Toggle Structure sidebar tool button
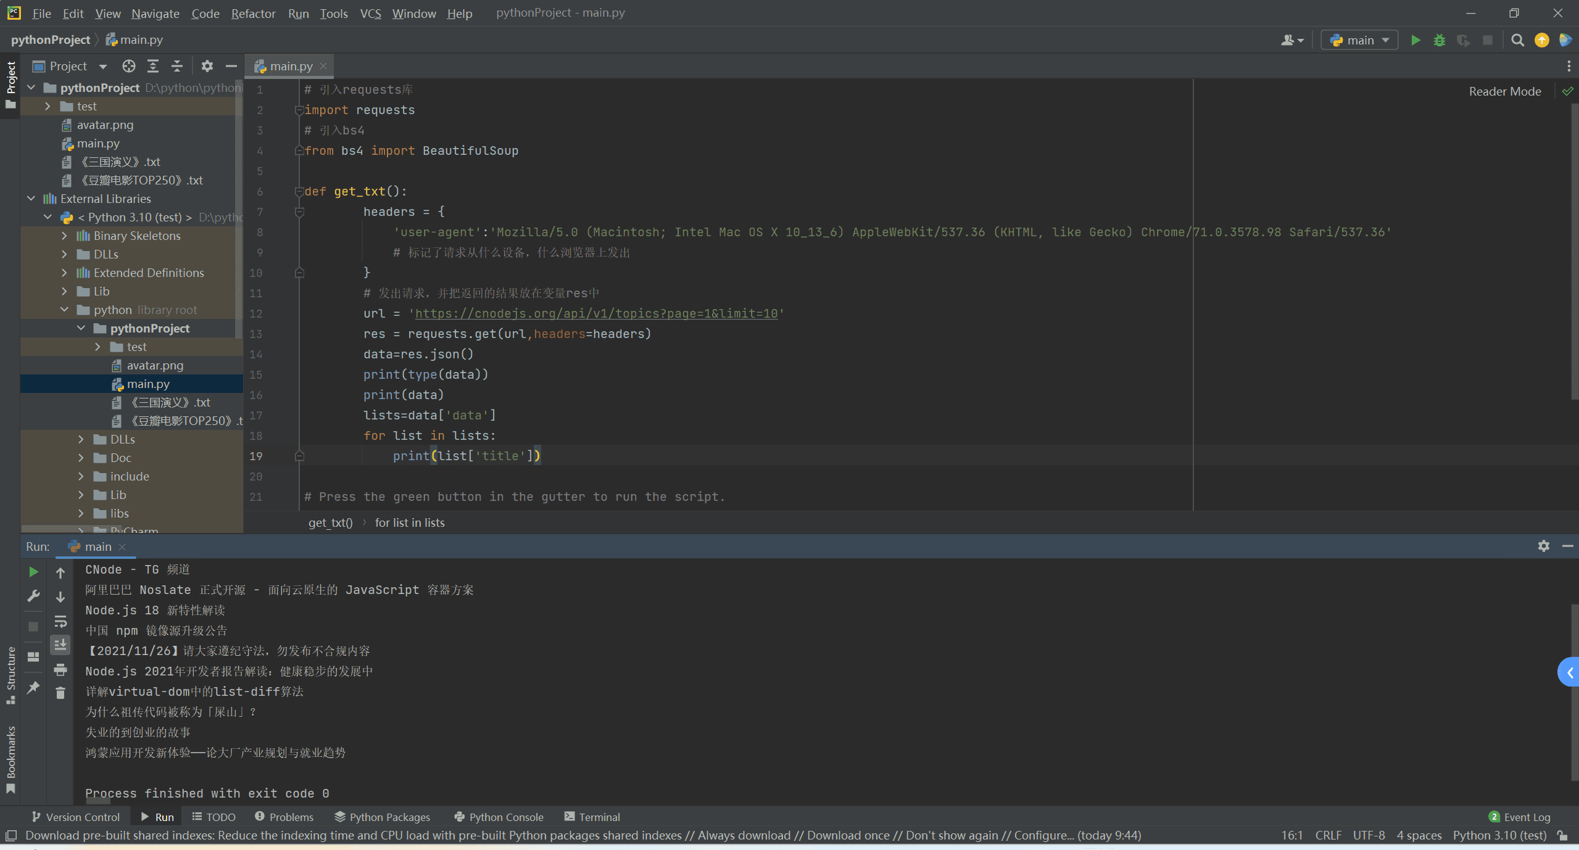 (x=10, y=675)
